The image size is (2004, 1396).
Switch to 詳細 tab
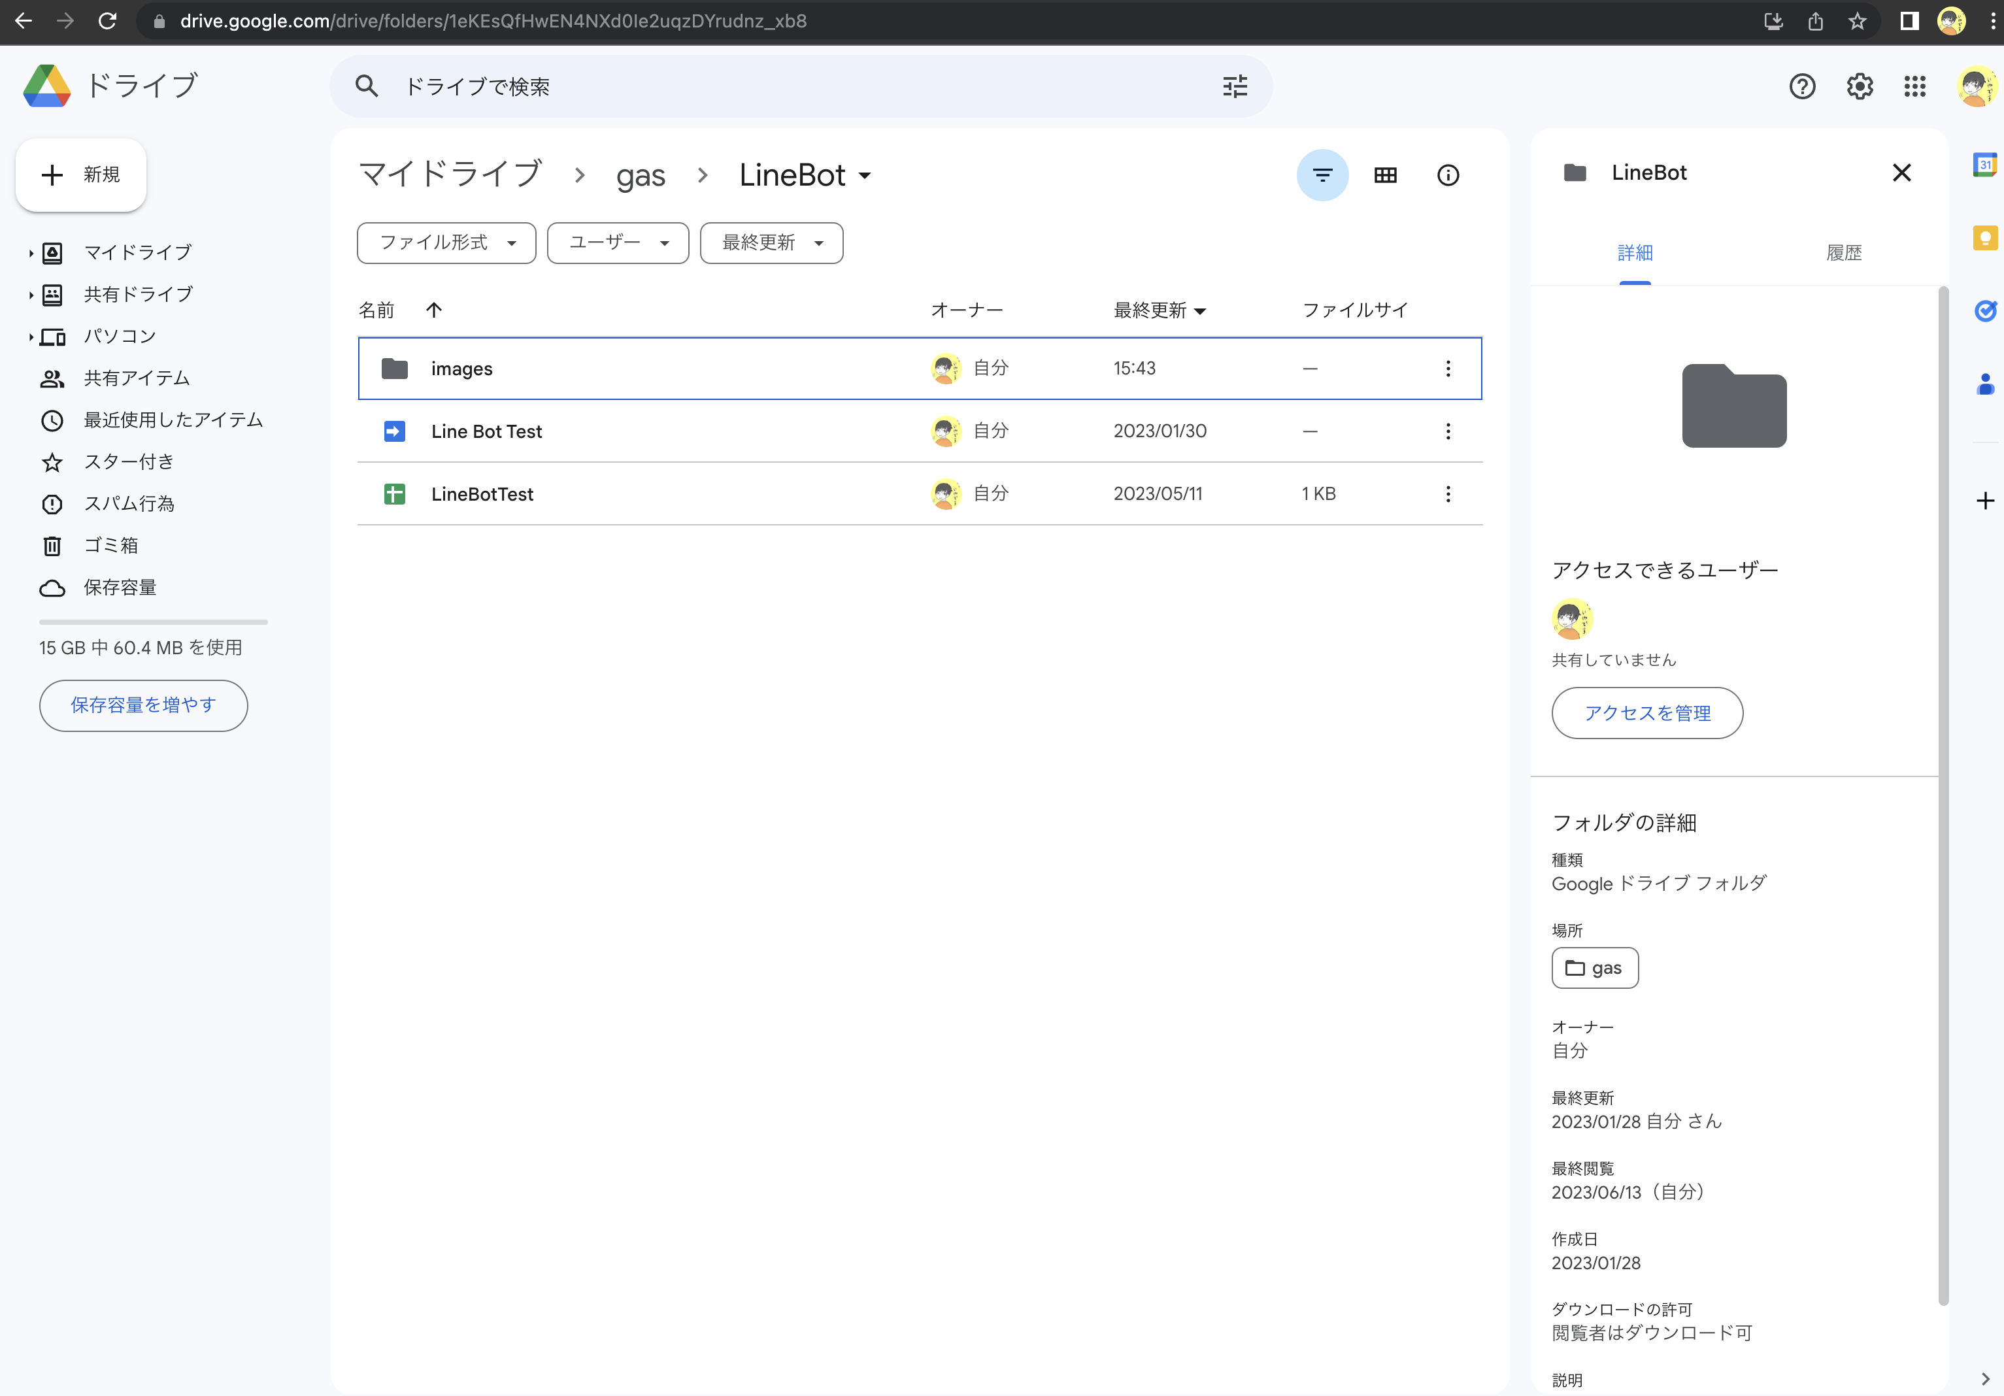click(1635, 253)
